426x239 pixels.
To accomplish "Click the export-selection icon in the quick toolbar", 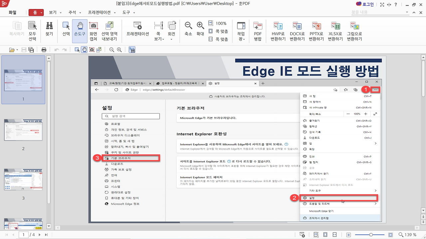I will (99, 50).
